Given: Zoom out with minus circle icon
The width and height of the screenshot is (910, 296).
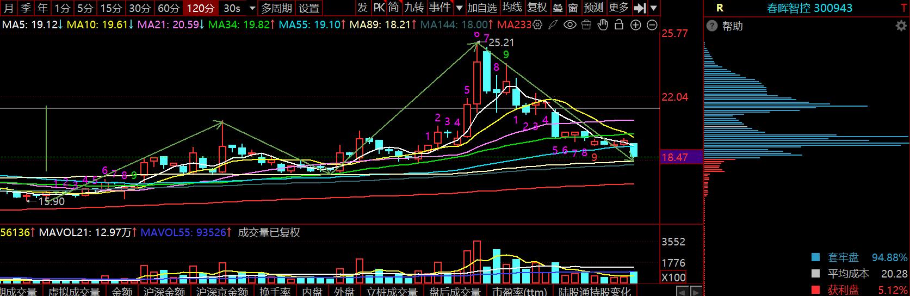Looking at the screenshot, I should pos(652,25).
